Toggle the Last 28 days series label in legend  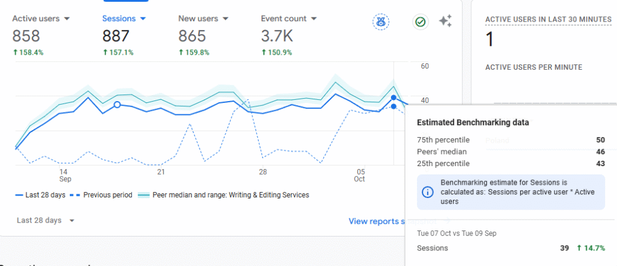[x=45, y=195]
